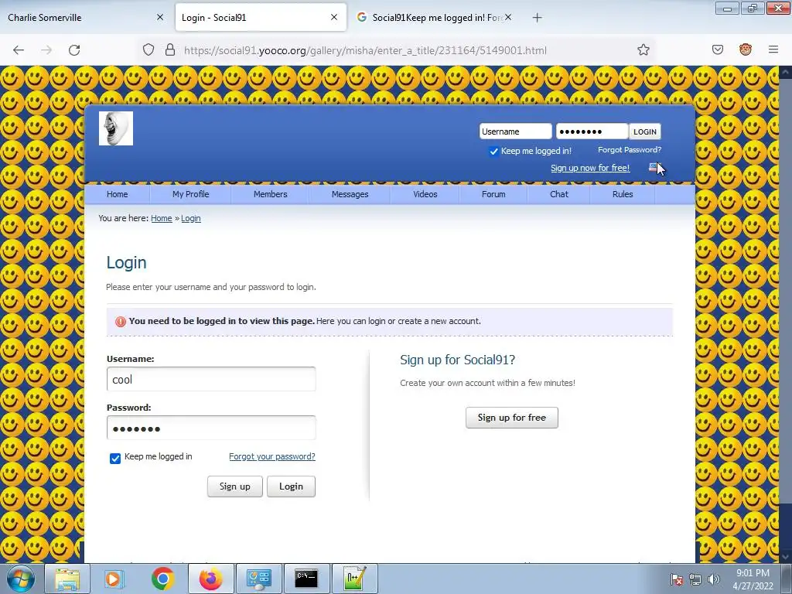
Task: Open Rules in the navigation bar
Action: [623, 194]
